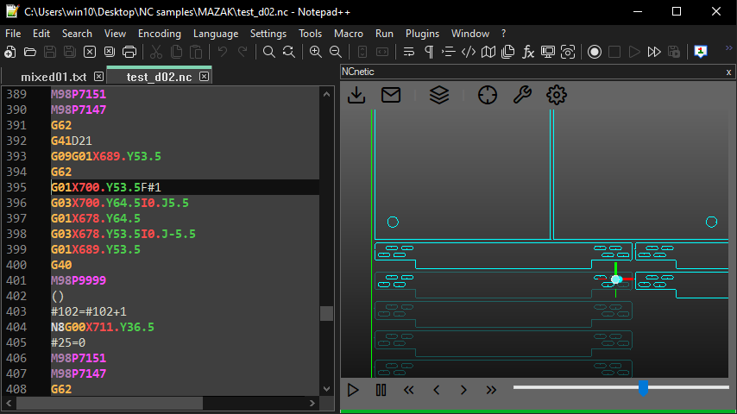Viewport: 737px width, 414px height.
Task: Open Find with the magnifier icon
Action: 269,52
